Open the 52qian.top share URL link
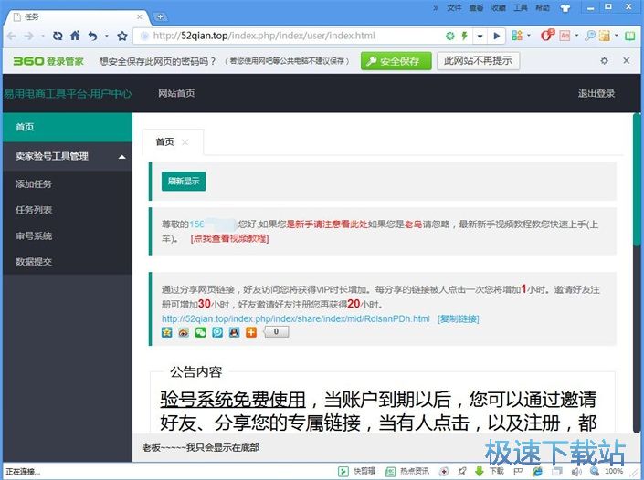Image resolution: width=644 pixels, height=480 pixels. pyautogui.click(x=296, y=318)
